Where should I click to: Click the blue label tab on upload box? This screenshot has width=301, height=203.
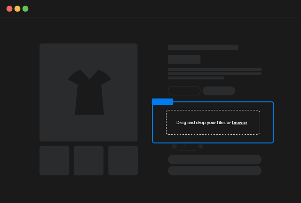[x=162, y=101]
